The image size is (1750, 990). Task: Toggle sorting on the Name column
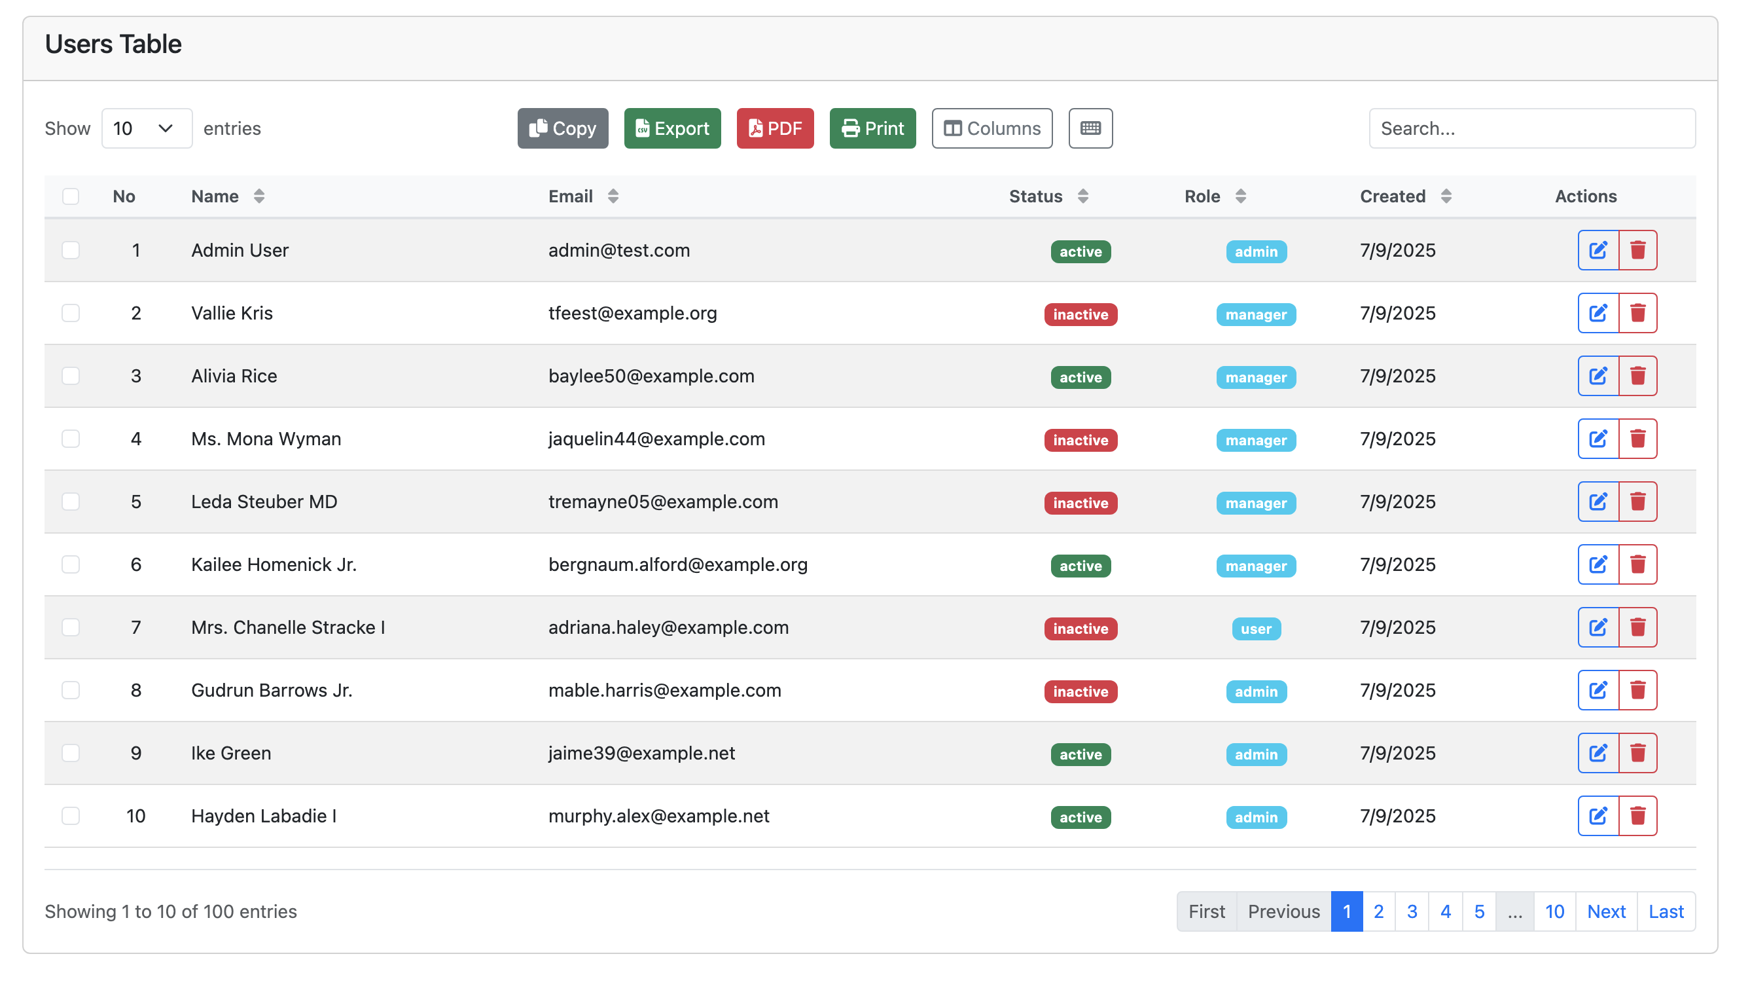click(x=259, y=196)
